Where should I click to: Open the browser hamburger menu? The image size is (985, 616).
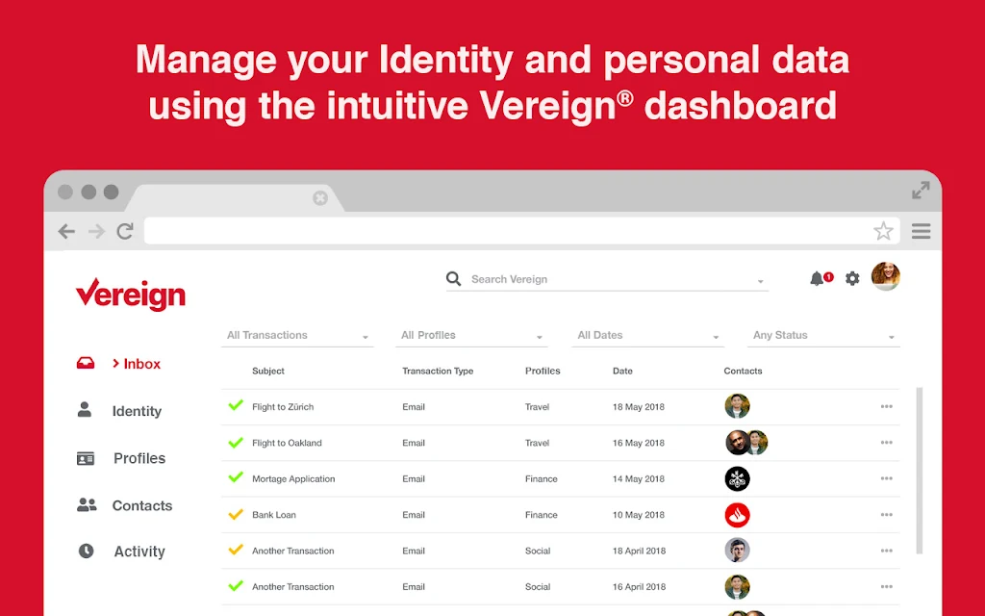click(921, 231)
